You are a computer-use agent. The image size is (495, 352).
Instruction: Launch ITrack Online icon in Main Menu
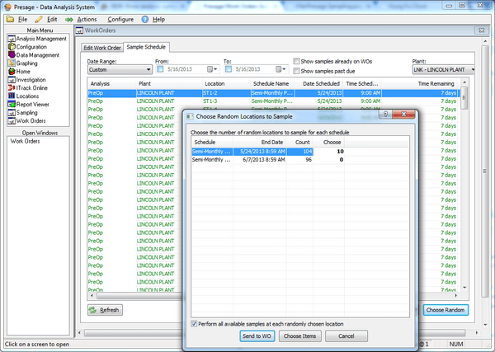[12, 88]
